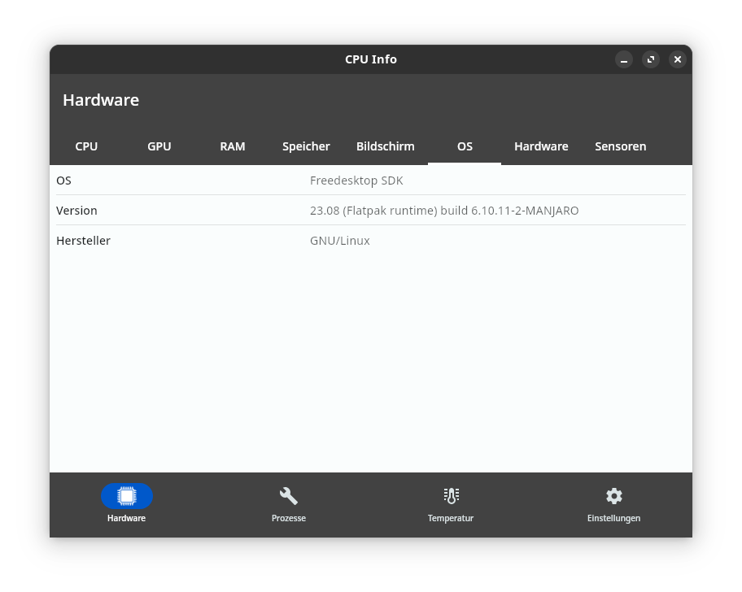The image size is (742, 592).
Task: Open Prozesse via the wrench icon
Action: [289, 496]
